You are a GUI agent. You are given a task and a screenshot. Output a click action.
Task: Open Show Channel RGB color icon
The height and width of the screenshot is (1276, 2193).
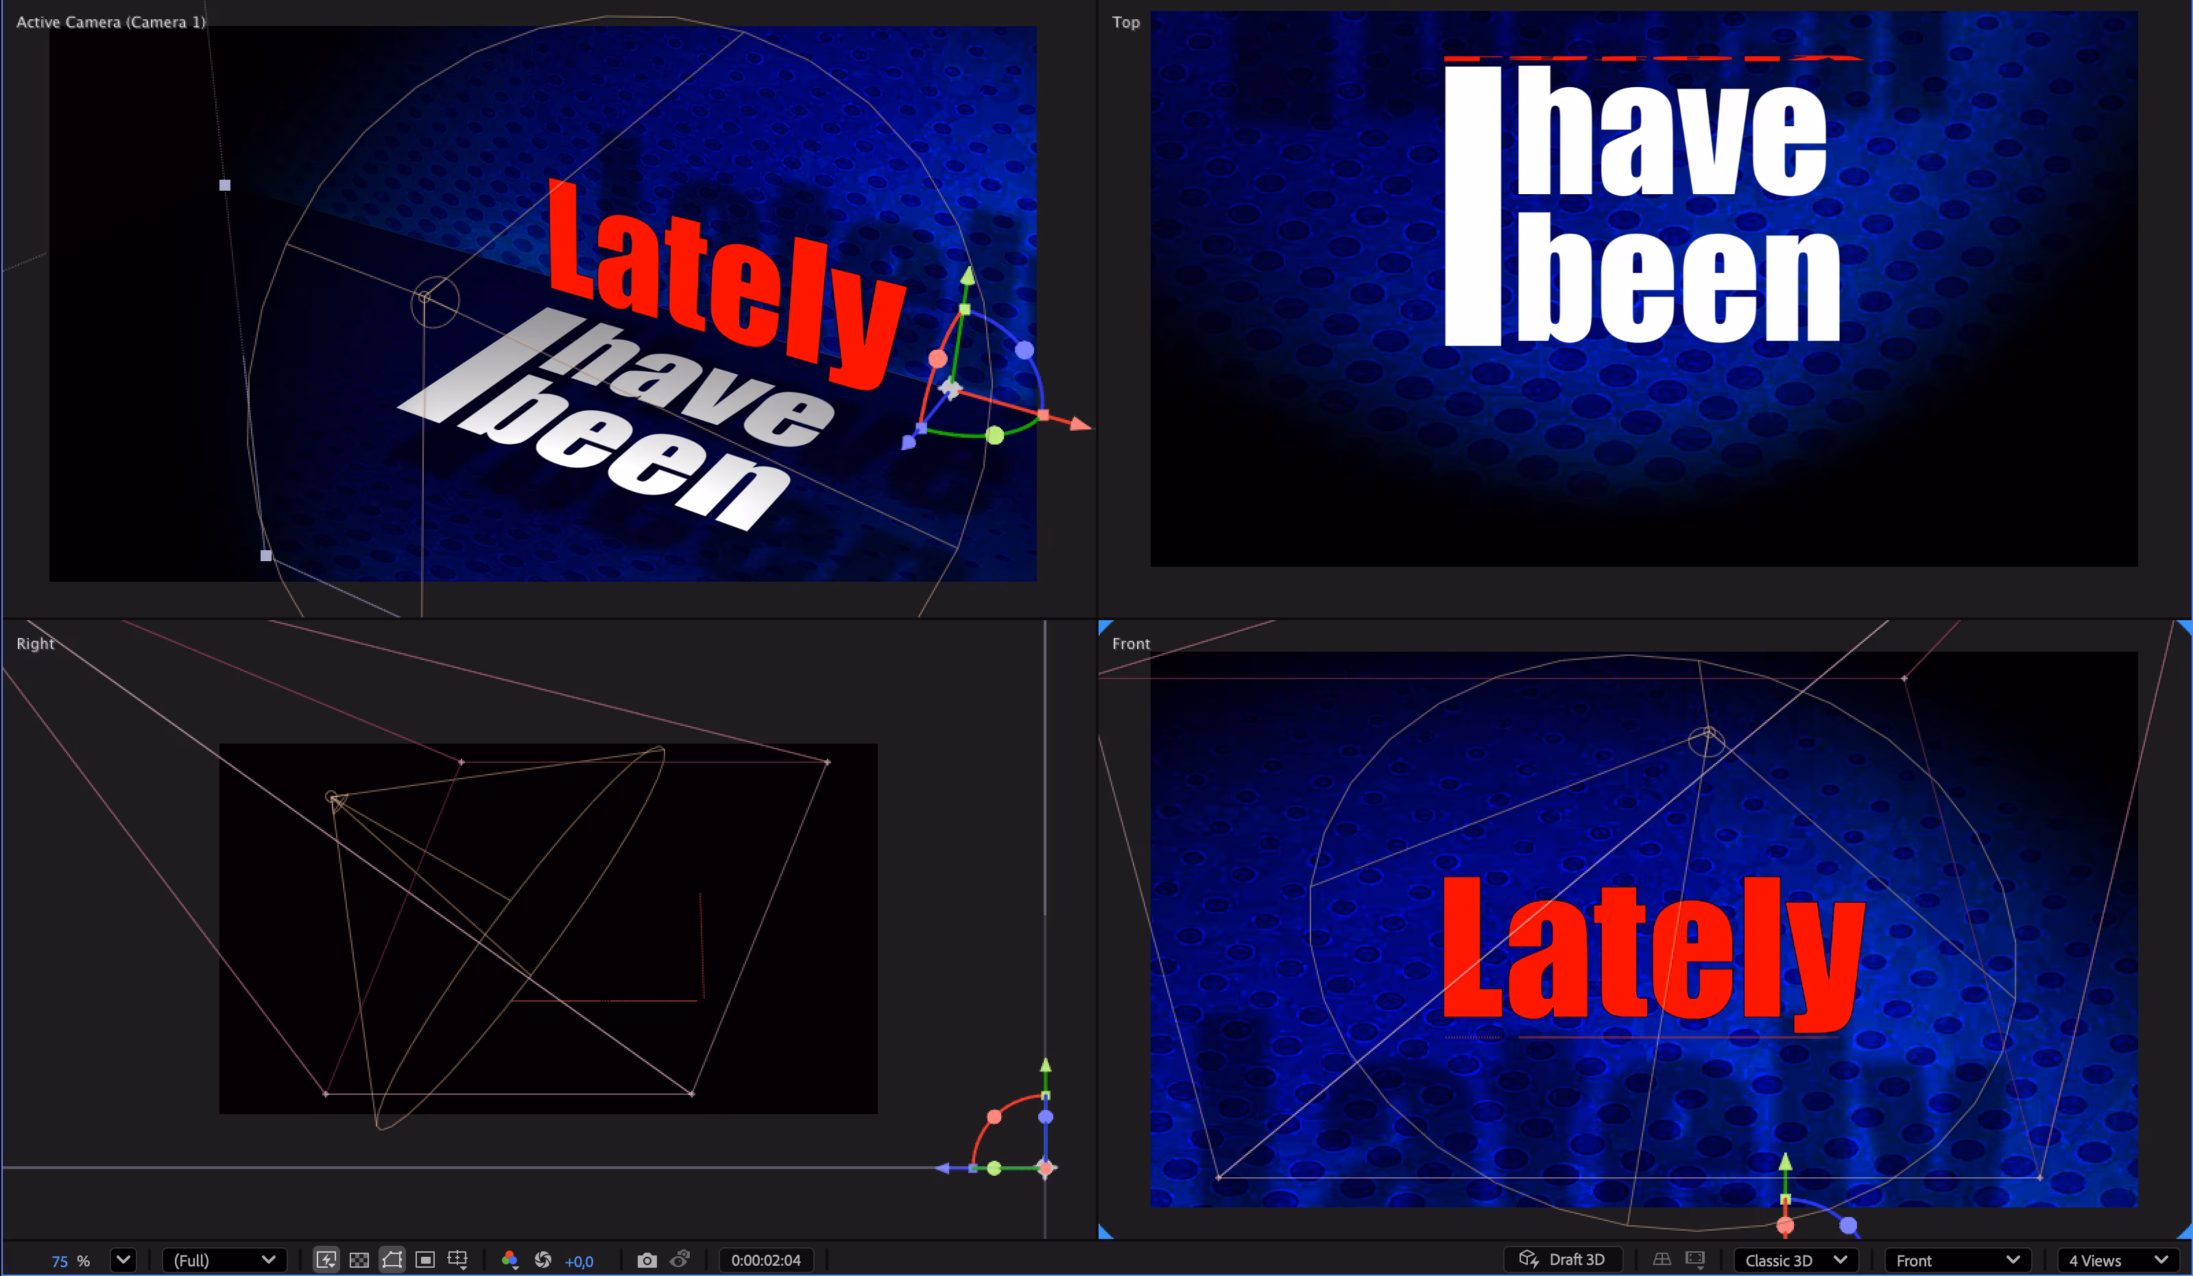510,1260
